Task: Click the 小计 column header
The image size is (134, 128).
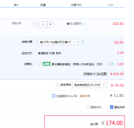Action: pyautogui.click(x=111, y=5)
